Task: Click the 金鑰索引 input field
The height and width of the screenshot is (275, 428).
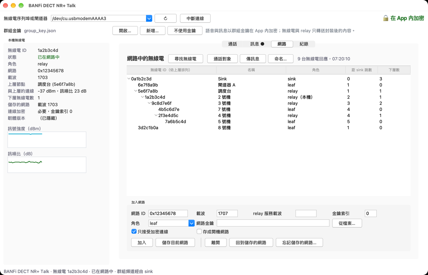Action: tap(371, 213)
